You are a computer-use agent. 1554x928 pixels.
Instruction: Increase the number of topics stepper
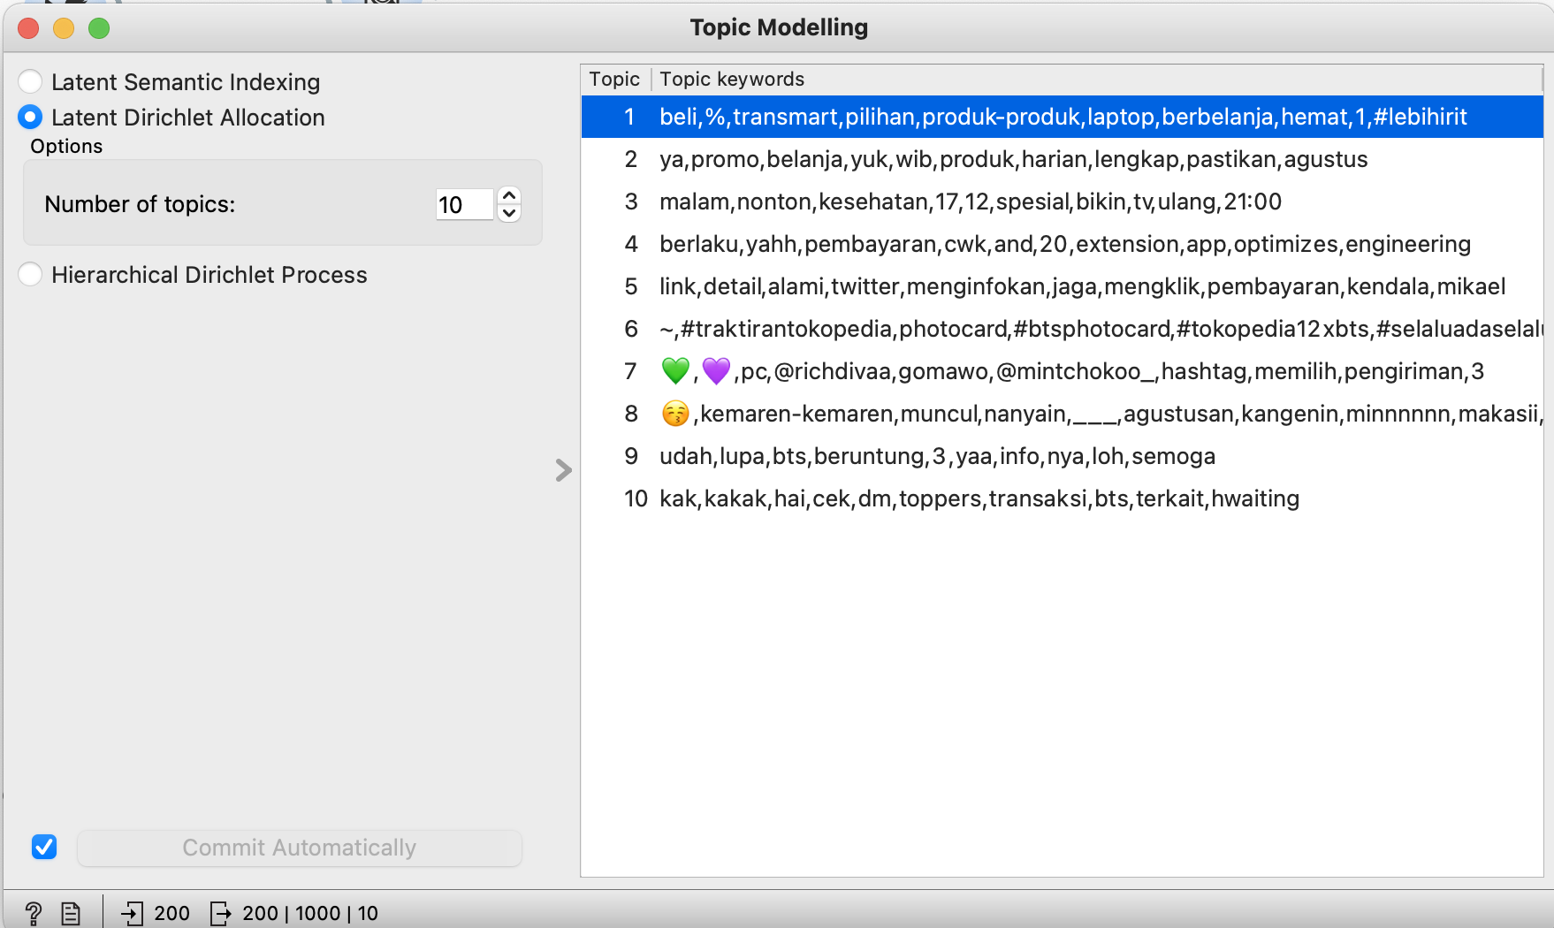[509, 195]
